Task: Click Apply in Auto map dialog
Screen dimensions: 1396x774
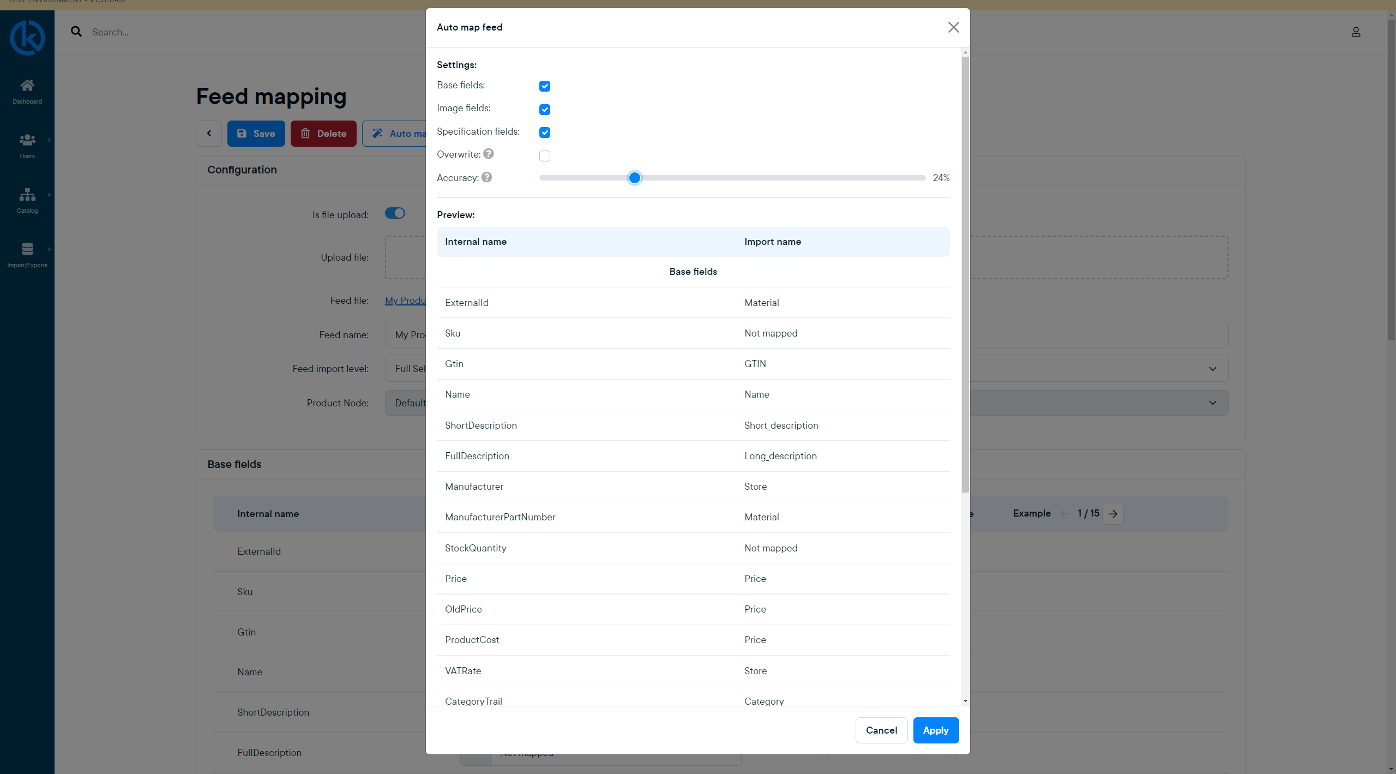Action: click(936, 730)
